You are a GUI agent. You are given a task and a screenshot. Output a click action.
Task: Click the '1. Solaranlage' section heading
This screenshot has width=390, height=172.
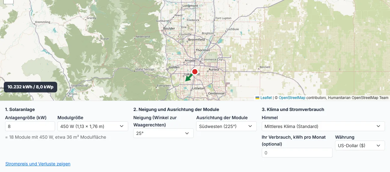pyautogui.click(x=20, y=109)
